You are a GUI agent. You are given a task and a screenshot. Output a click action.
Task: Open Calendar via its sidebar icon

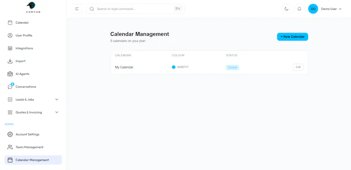pos(10,23)
